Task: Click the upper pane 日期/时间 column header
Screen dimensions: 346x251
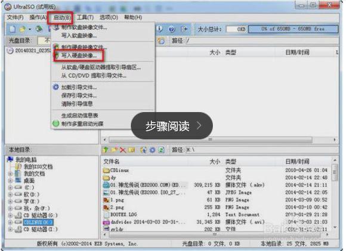Action: tap(297, 52)
